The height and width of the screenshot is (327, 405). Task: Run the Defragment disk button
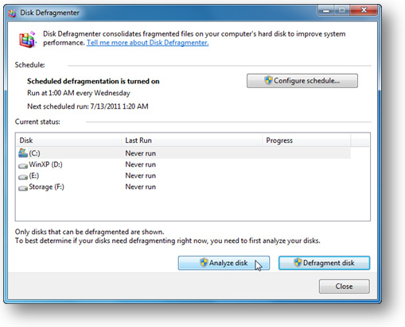pyautogui.click(x=324, y=263)
